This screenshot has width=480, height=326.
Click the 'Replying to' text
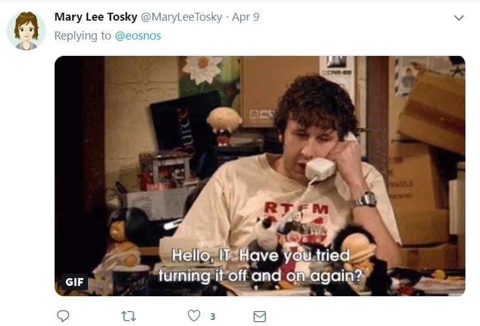click(x=83, y=36)
